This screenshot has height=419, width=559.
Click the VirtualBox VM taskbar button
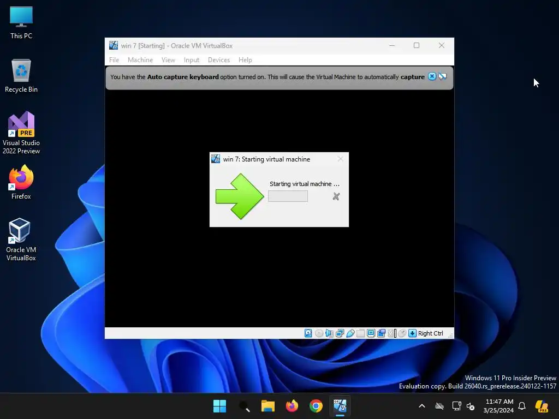click(x=340, y=406)
